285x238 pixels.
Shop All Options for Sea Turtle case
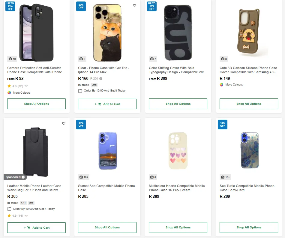click(x=249, y=227)
